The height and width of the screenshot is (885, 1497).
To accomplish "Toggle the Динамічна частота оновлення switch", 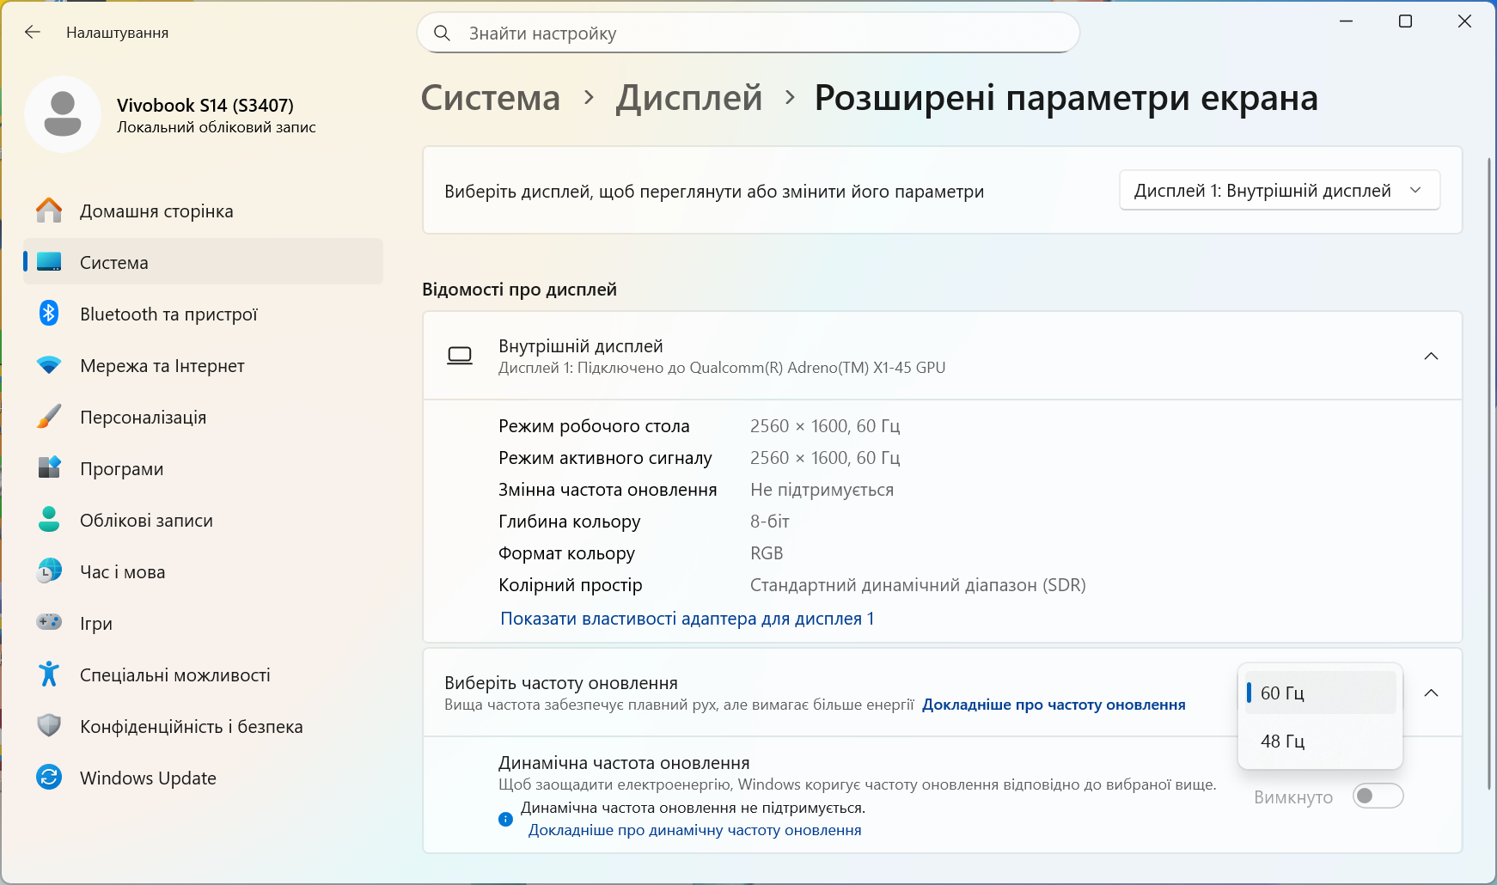I will [1378, 796].
